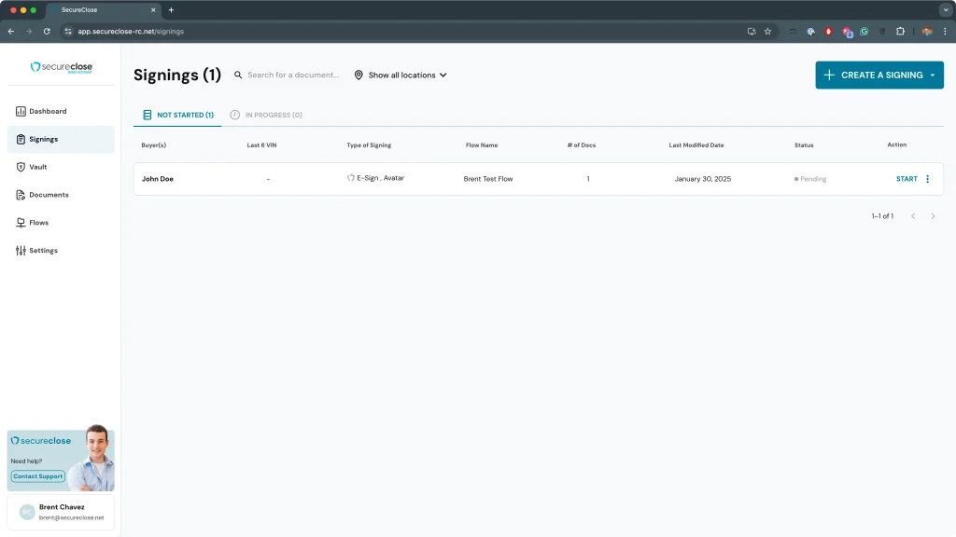Click the document search input field
Viewport: 956px width, 537px height.
[293, 76]
